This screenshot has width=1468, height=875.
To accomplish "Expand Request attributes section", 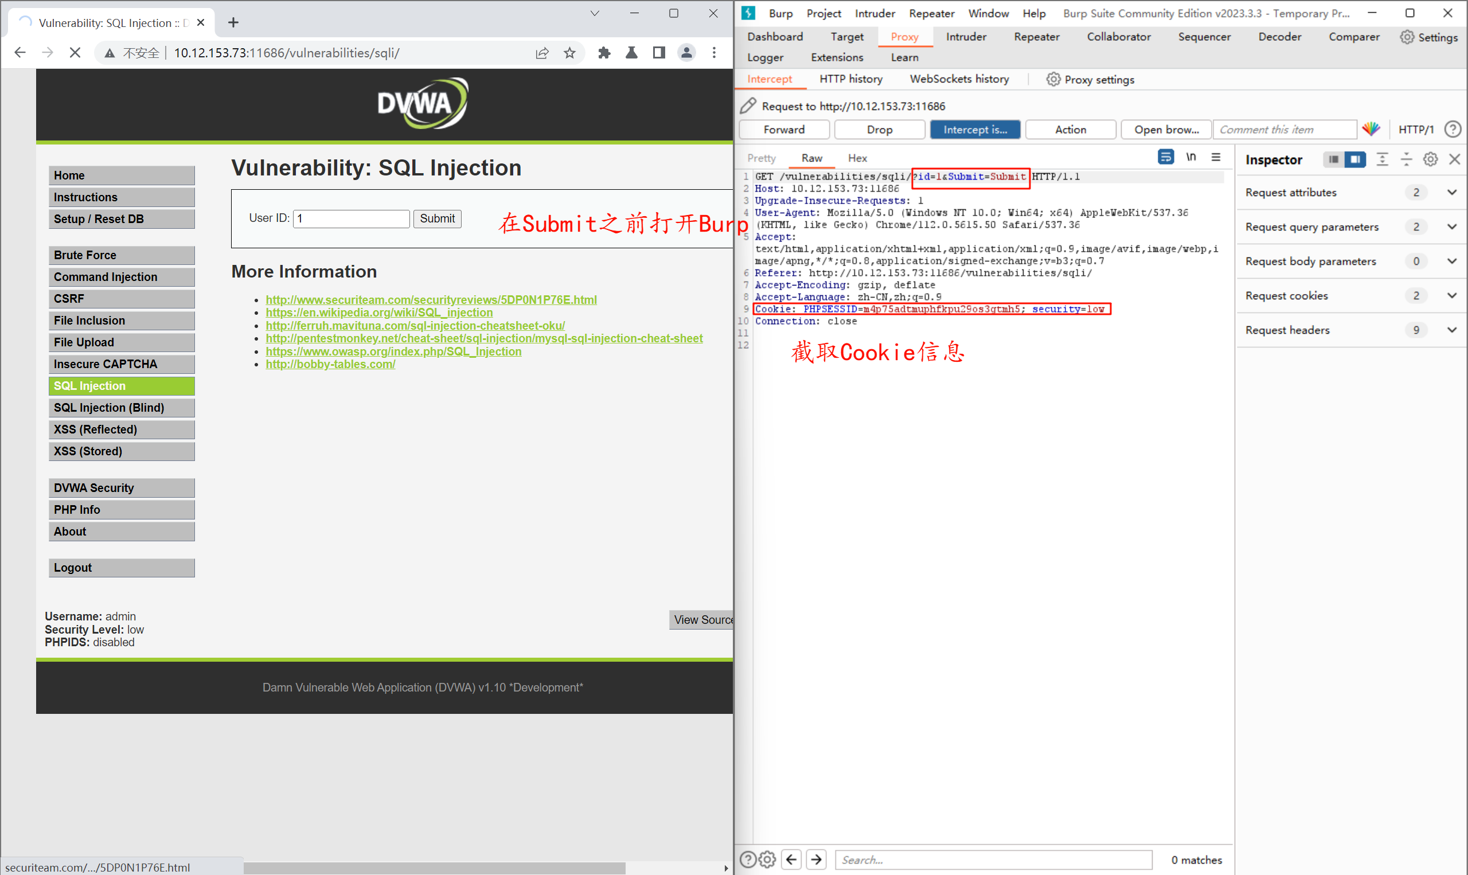I will (1451, 192).
